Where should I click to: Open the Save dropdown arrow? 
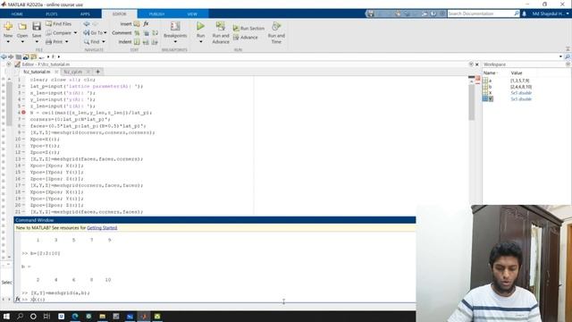pyautogui.click(x=37, y=42)
